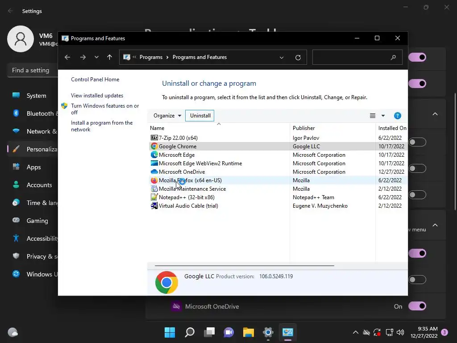
Task: Click the clock and date in taskbar
Action: click(424, 332)
